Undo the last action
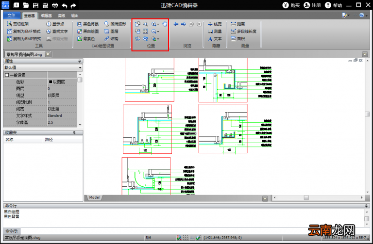The height and width of the screenshot is (244, 373). point(64,5)
